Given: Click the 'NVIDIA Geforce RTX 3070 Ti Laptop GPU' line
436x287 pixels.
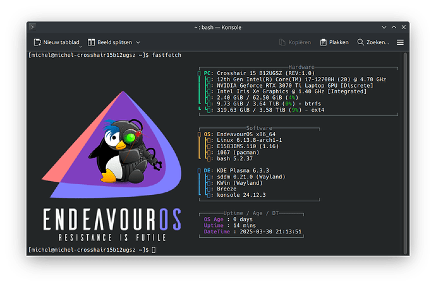Looking at the screenshot, I should click(295, 86).
